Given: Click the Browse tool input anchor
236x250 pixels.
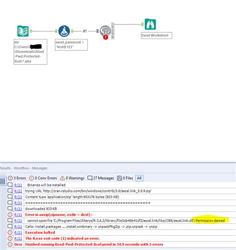Looking at the screenshot, I should click(x=142, y=24).
